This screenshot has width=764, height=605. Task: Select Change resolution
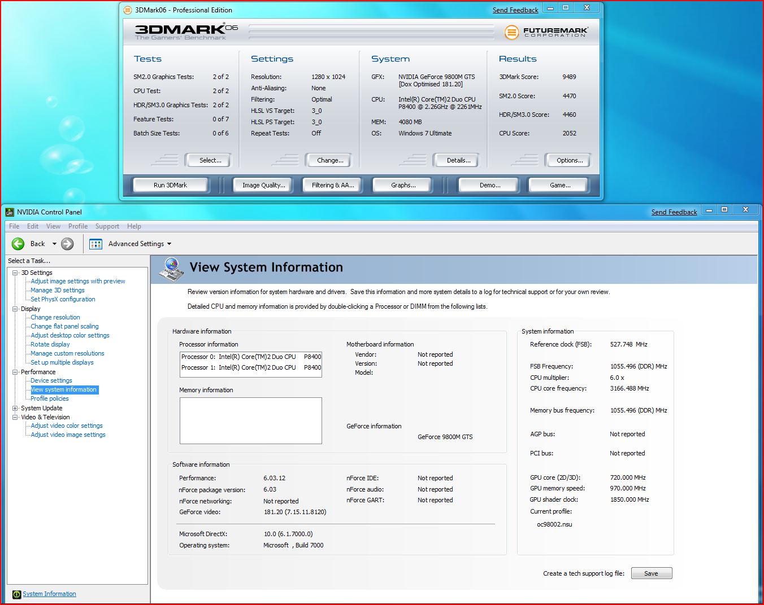click(x=55, y=317)
